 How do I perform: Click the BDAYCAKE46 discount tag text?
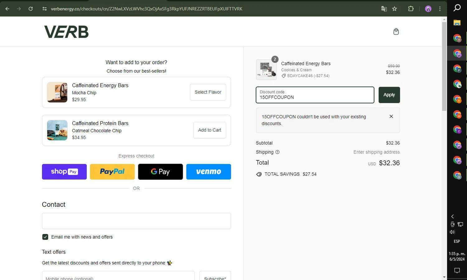click(x=308, y=76)
